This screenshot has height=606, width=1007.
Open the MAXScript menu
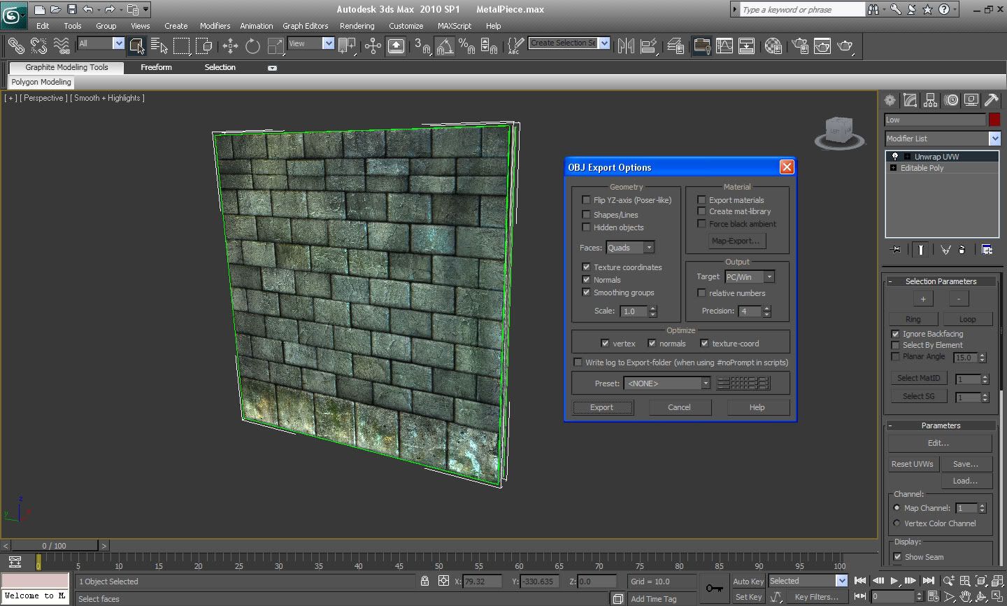[454, 26]
